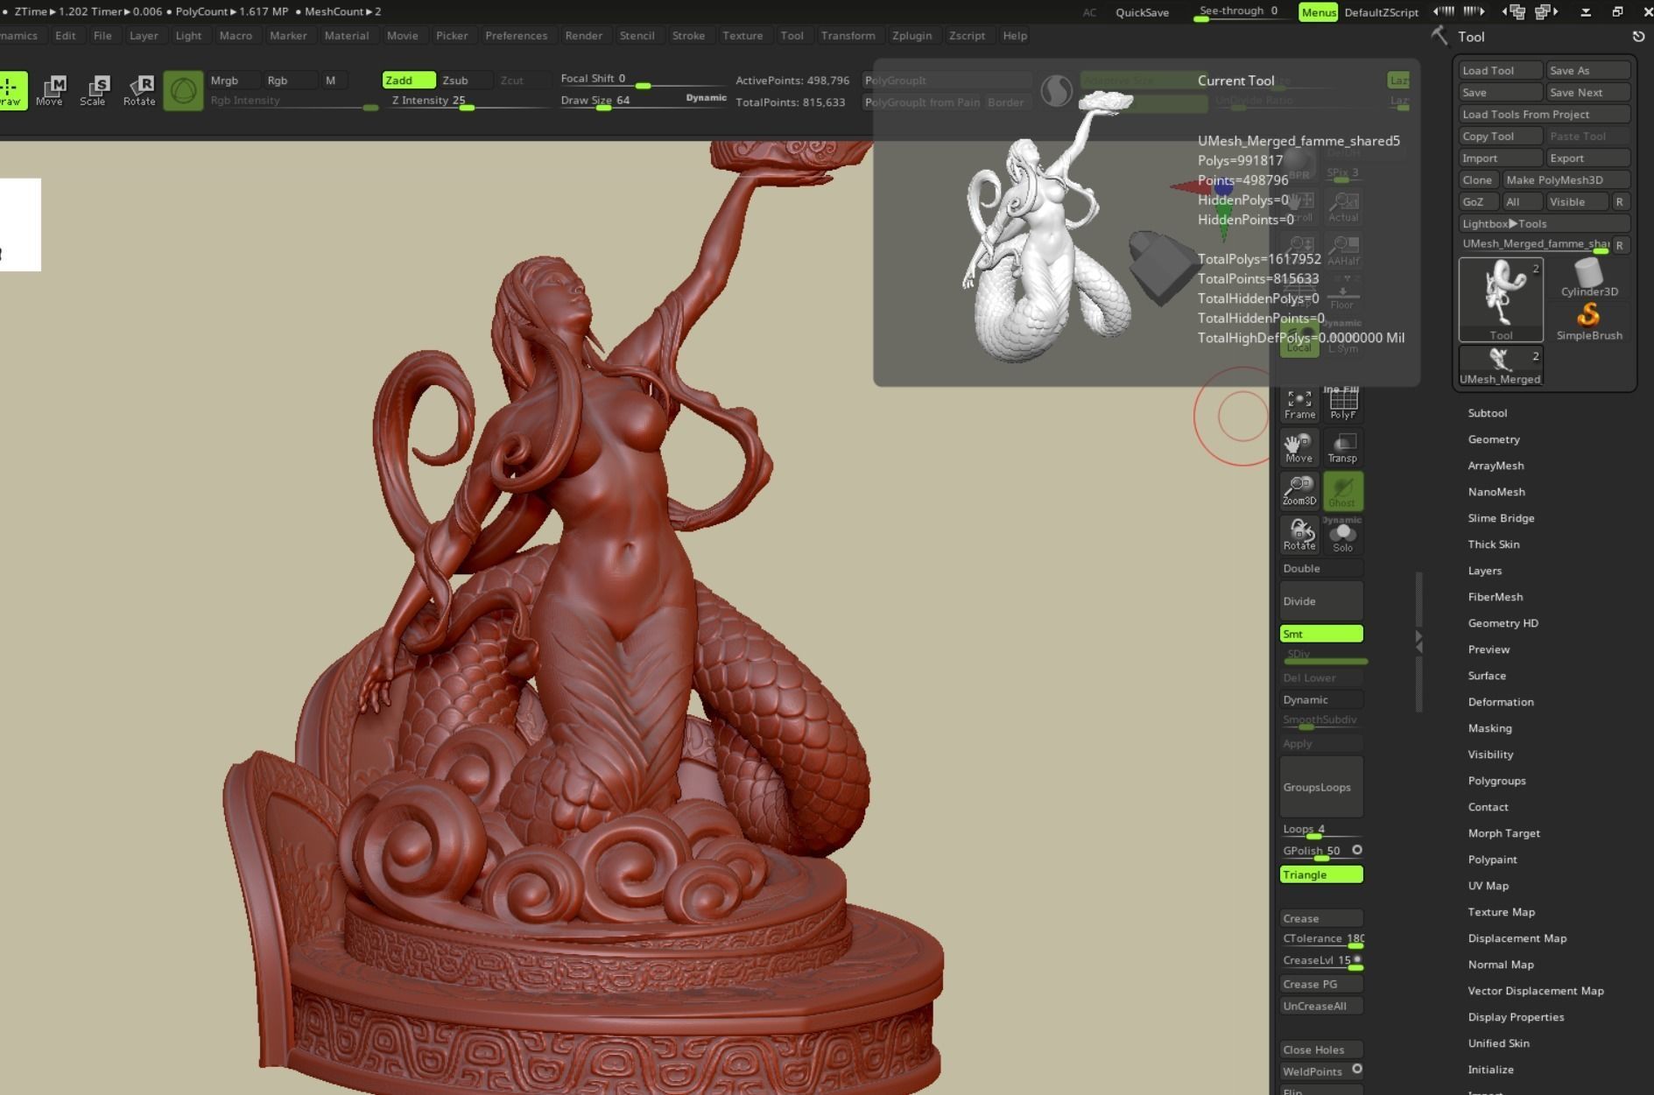Click the Close Holes button
Image resolution: width=1654 pixels, height=1095 pixels.
(x=1321, y=1049)
